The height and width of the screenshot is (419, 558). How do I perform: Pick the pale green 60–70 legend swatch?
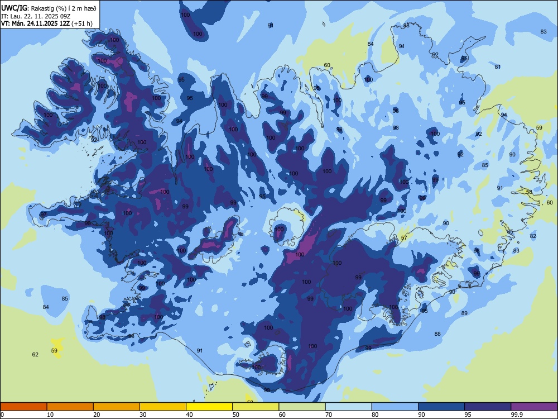(x=302, y=407)
